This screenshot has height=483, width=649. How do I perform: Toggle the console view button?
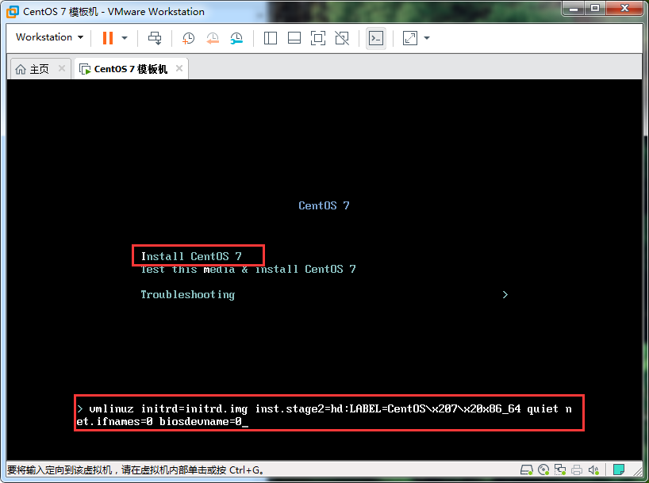click(x=376, y=39)
